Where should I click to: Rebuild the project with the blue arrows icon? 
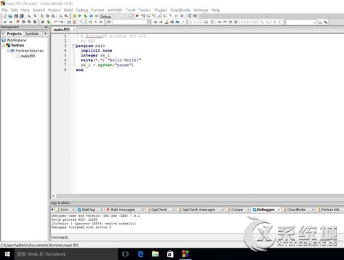[91, 16]
